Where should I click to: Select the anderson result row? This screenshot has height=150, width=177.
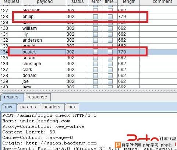(x=88, y=40)
